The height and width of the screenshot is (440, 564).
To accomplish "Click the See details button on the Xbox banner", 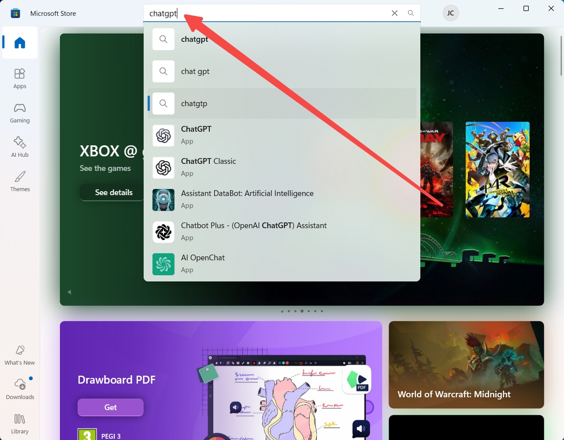I will 112,192.
